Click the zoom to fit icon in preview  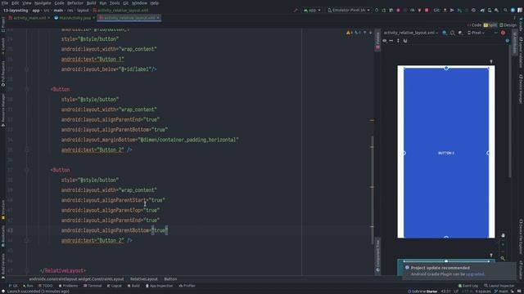coord(503,258)
